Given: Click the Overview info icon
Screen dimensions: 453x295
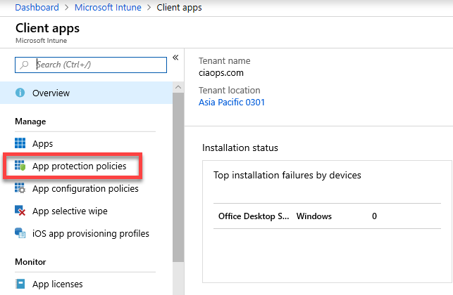Looking at the screenshot, I should tap(20, 93).
